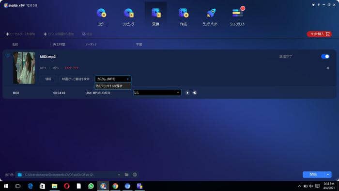Viewport: 339px width, 191px height.
Task: Open Microsoft Store from taskbar
Action: click(x=43, y=186)
